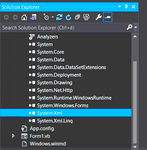Image resolution: width=147 pixels, height=150 pixels.
Task: Go to Home view in Solution Explorer
Action: [24, 17]
